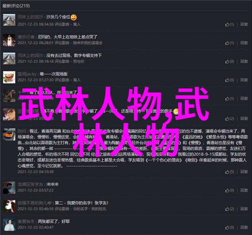Reply to the 大早上在地铁上差点哭了 comment
The width and height of the screenshot is (252, 235).
click(244, 43)
